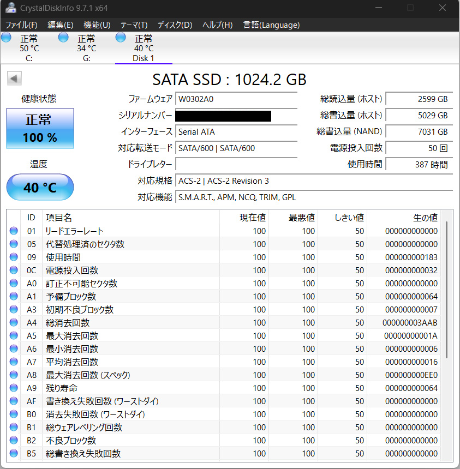Open the ファイル(F) menu
The image size is (460, 469).
[x=21, y=25]
